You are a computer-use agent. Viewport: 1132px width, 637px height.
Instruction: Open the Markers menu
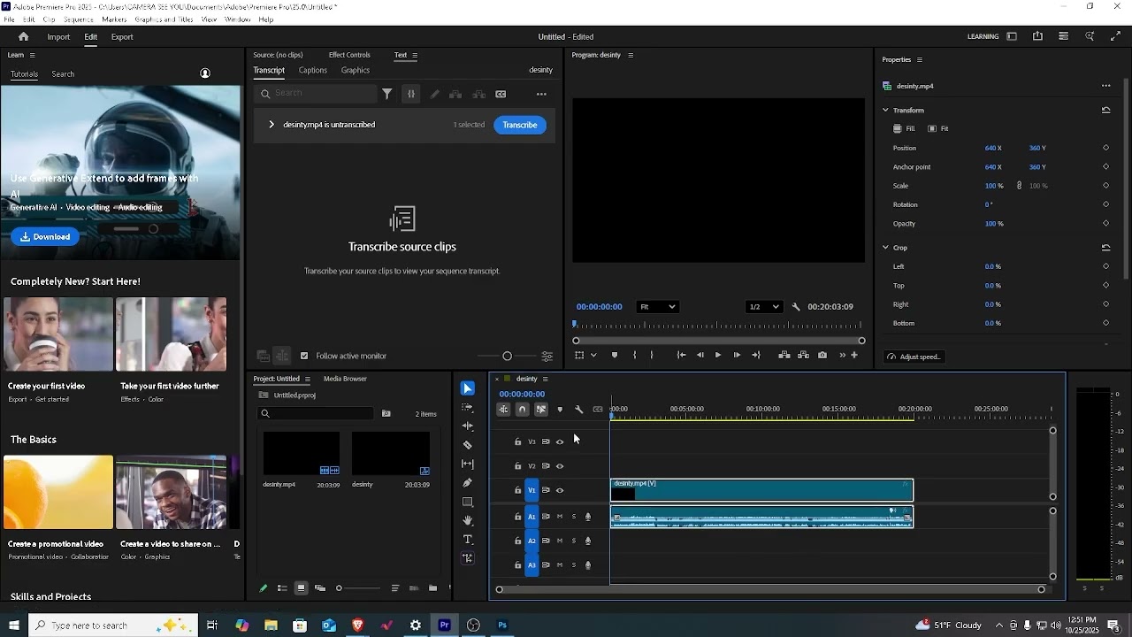click(x=114, y=19)
